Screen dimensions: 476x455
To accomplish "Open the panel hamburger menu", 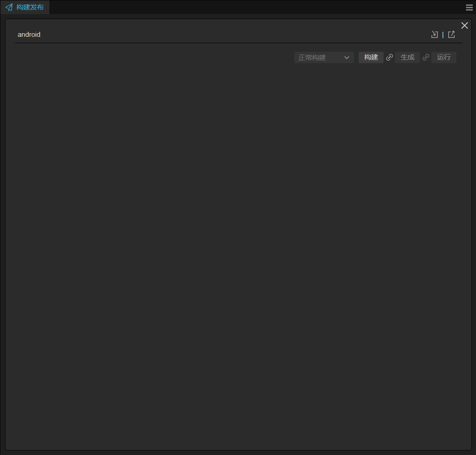I will pos(469,8).
